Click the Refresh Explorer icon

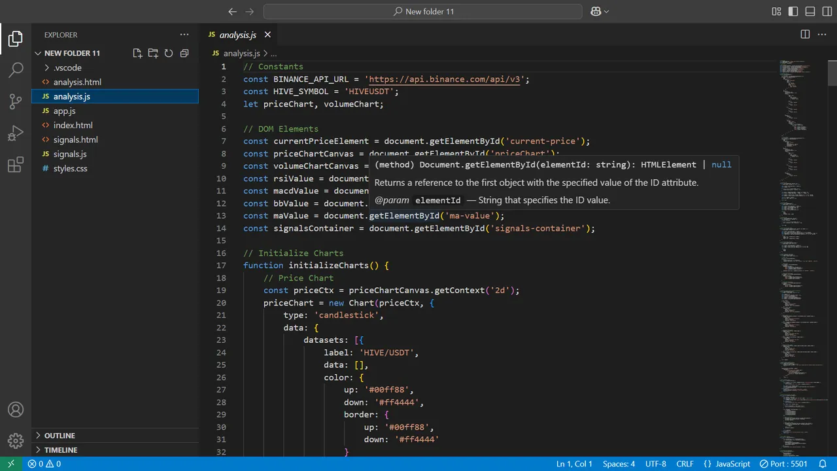[169, 53]
